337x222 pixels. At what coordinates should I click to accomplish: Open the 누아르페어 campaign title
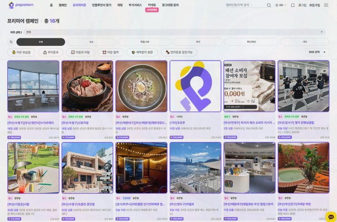tap(30, 123)
